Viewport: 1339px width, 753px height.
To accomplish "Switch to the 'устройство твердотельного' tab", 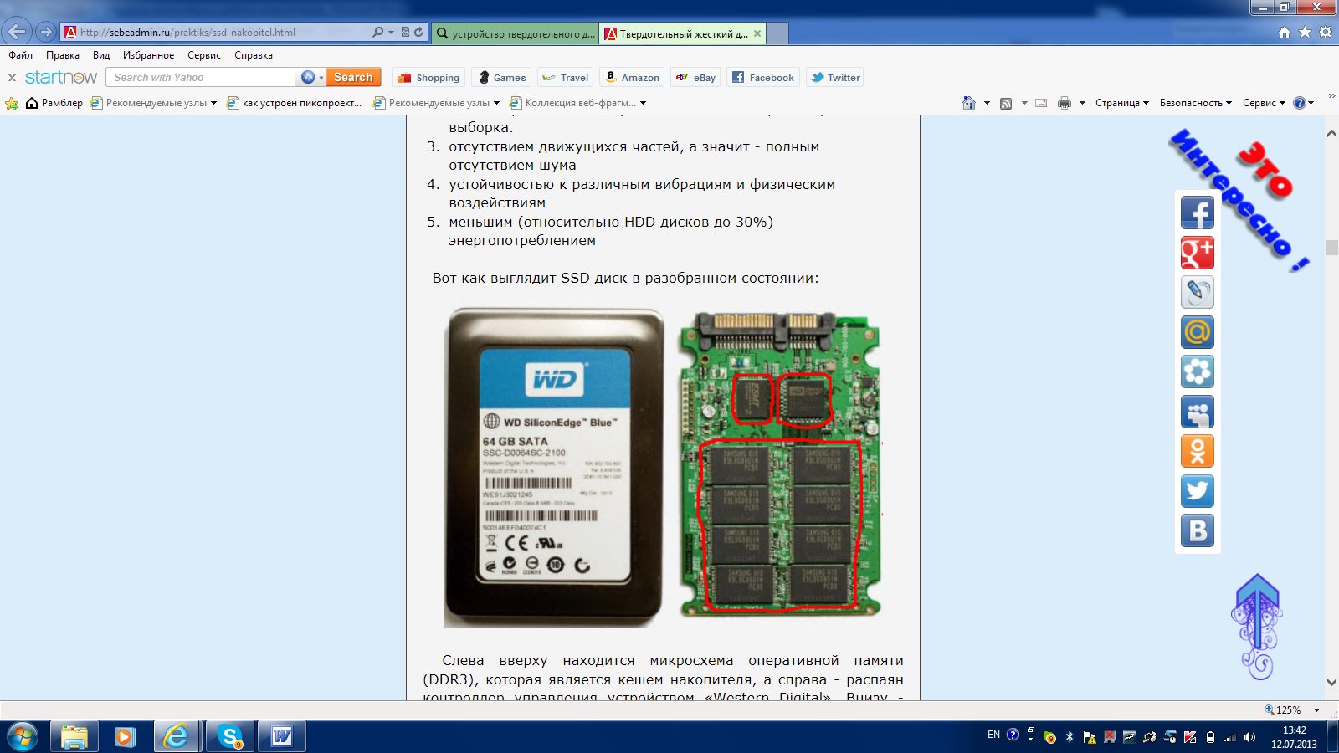I will pos(516,33).
